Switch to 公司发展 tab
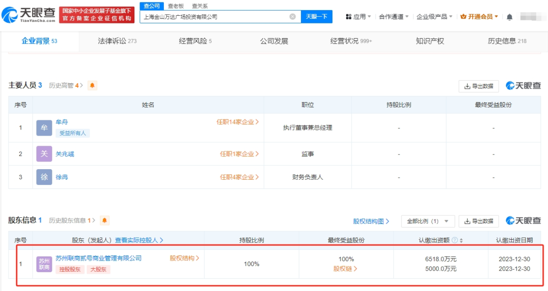The height and width of the screenshot is (291, 548). (x=274, y=41)
